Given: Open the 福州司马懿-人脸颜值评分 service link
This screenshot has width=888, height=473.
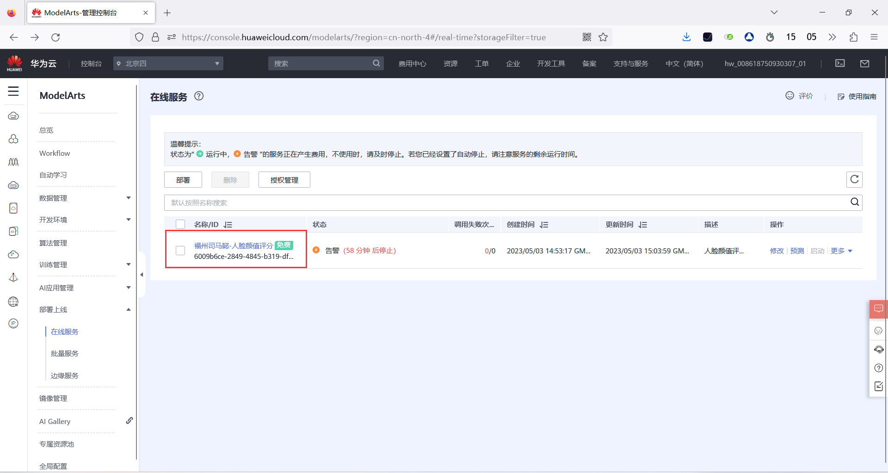Looking at the screenshot, I should click(x=234, y=246).
